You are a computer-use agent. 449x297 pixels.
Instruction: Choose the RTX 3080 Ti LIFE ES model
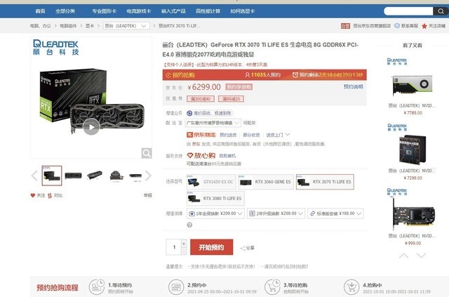point(215,199)
